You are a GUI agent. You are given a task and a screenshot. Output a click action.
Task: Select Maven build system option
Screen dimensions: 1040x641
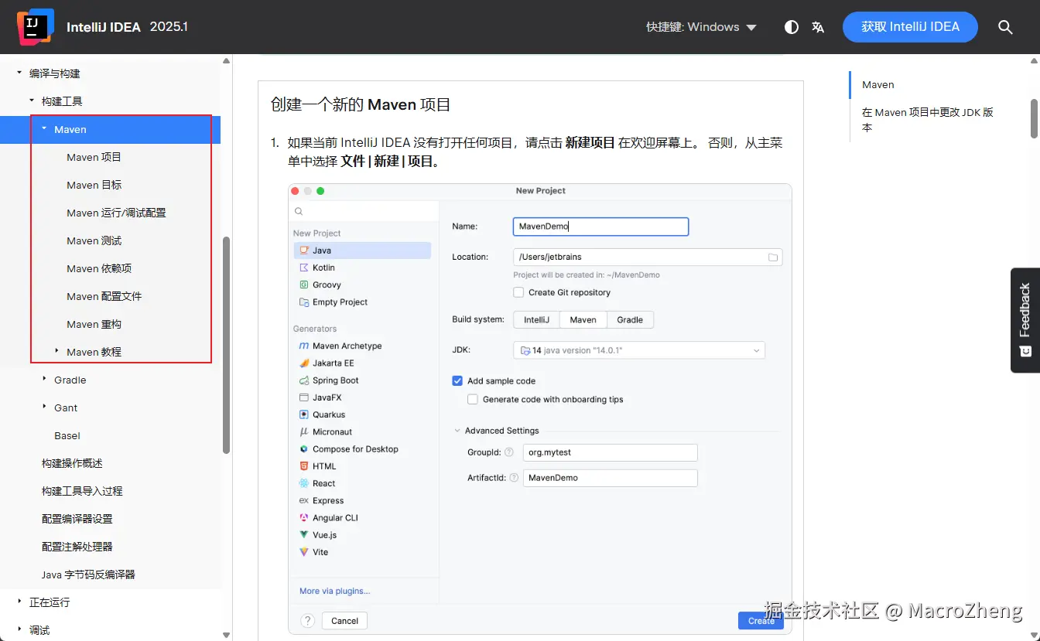[583, 319]
